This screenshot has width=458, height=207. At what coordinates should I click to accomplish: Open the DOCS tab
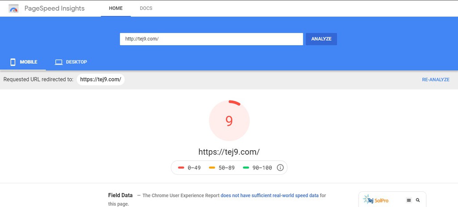pyautogui.click(x=146, y=8)
